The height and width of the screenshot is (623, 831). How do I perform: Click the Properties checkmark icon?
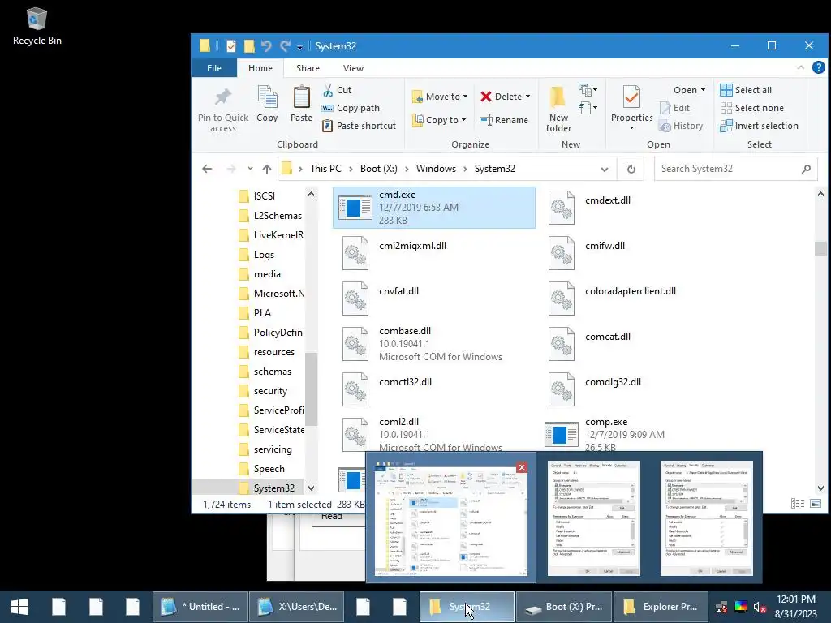tap(631, 97)
